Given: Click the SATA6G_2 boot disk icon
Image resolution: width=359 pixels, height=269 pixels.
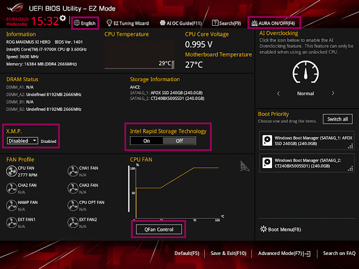Looking at the screenshot, I should 267,163.
